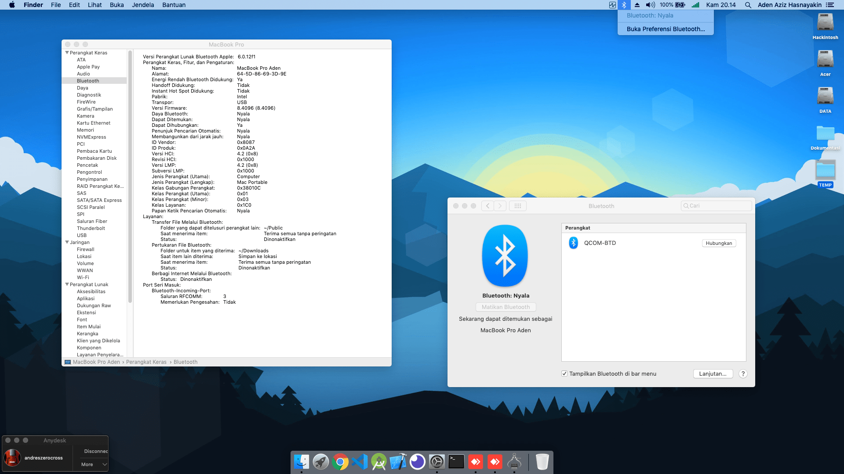Click Hubungkan for QCOM-BTD
The width and height of the screenshot is (844, 474).
pyautogui.click(x=719, y=243)
